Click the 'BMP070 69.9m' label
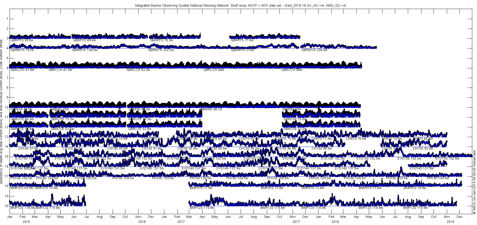The width and height of the screenshot is (477, 225). (x=22, y=188)
